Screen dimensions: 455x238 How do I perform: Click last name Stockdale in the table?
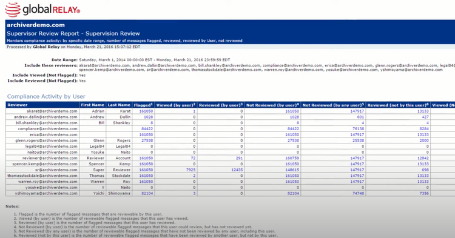point(121,176)
